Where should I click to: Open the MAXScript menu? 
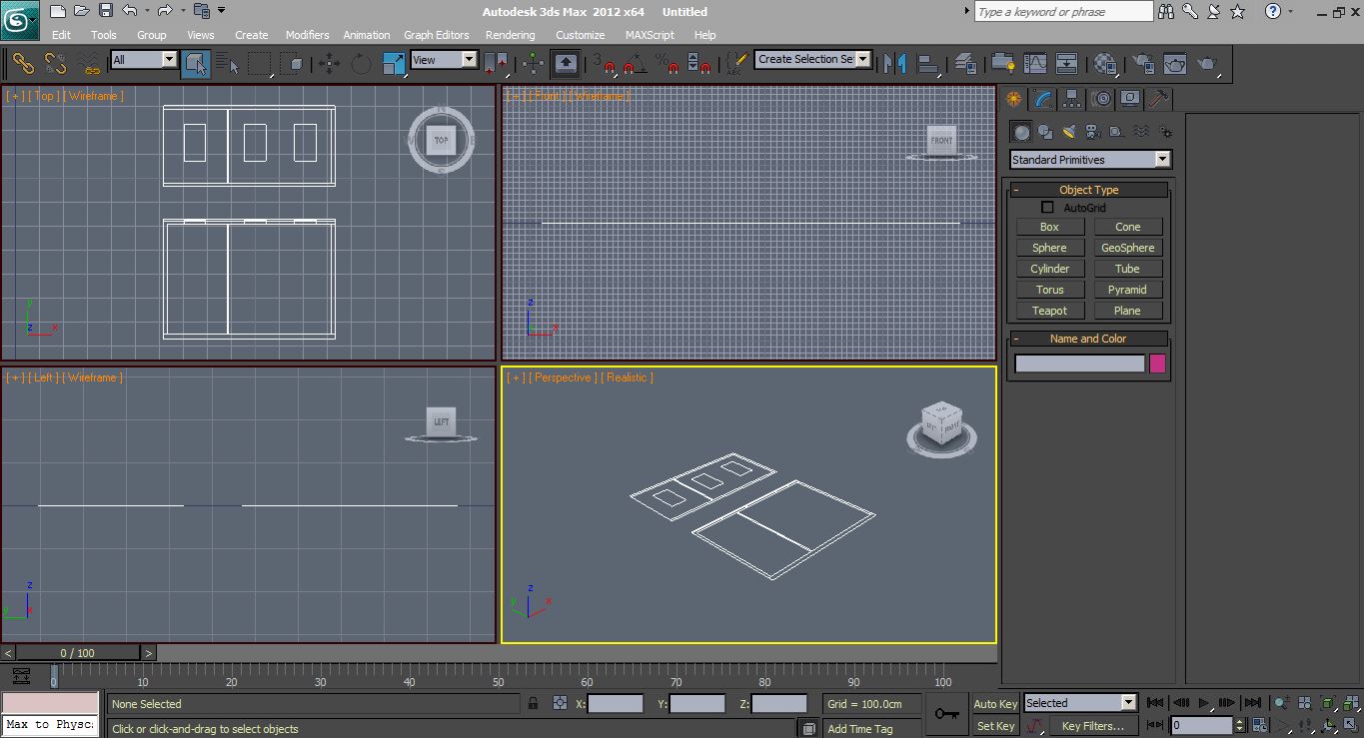click(650, 35)
